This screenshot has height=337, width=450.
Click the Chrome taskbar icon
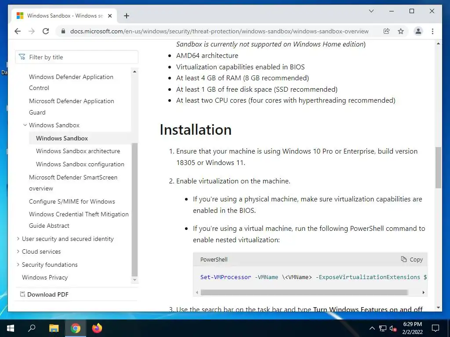[76, 328]
